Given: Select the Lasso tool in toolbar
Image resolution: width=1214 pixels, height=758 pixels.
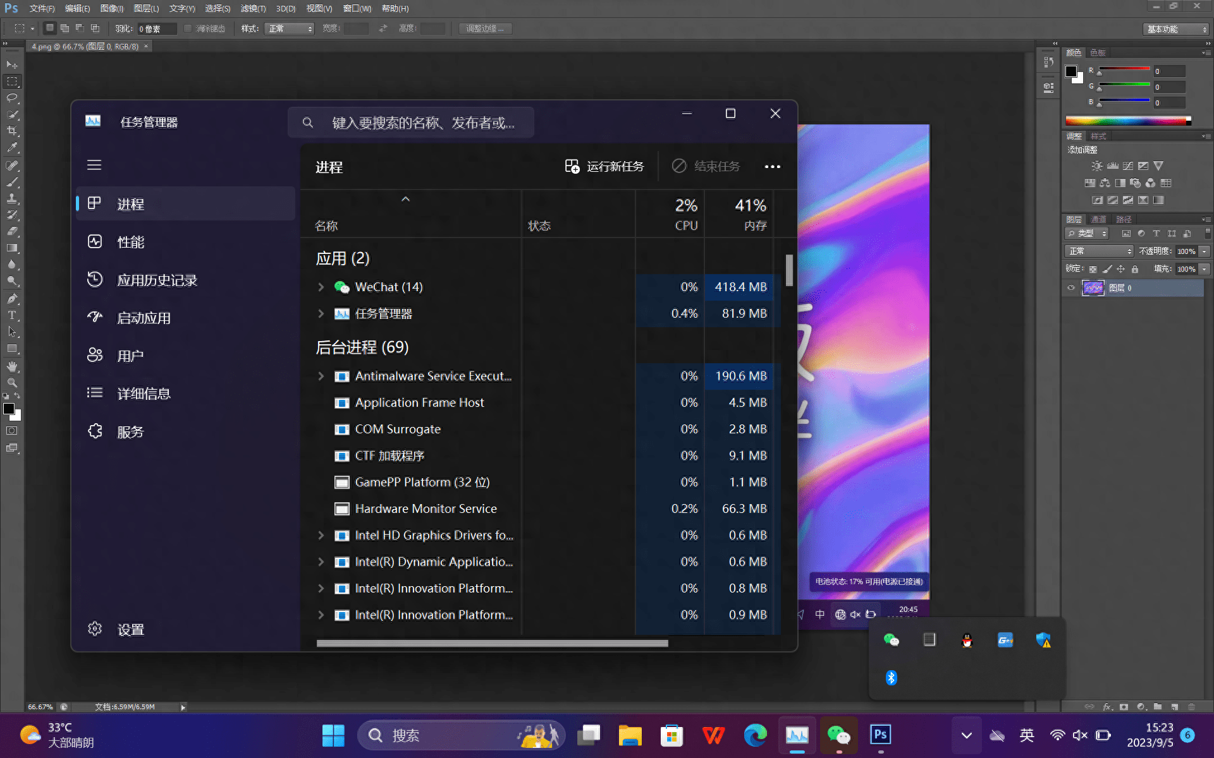Looking at the screenshot, I should coord(12,98).
